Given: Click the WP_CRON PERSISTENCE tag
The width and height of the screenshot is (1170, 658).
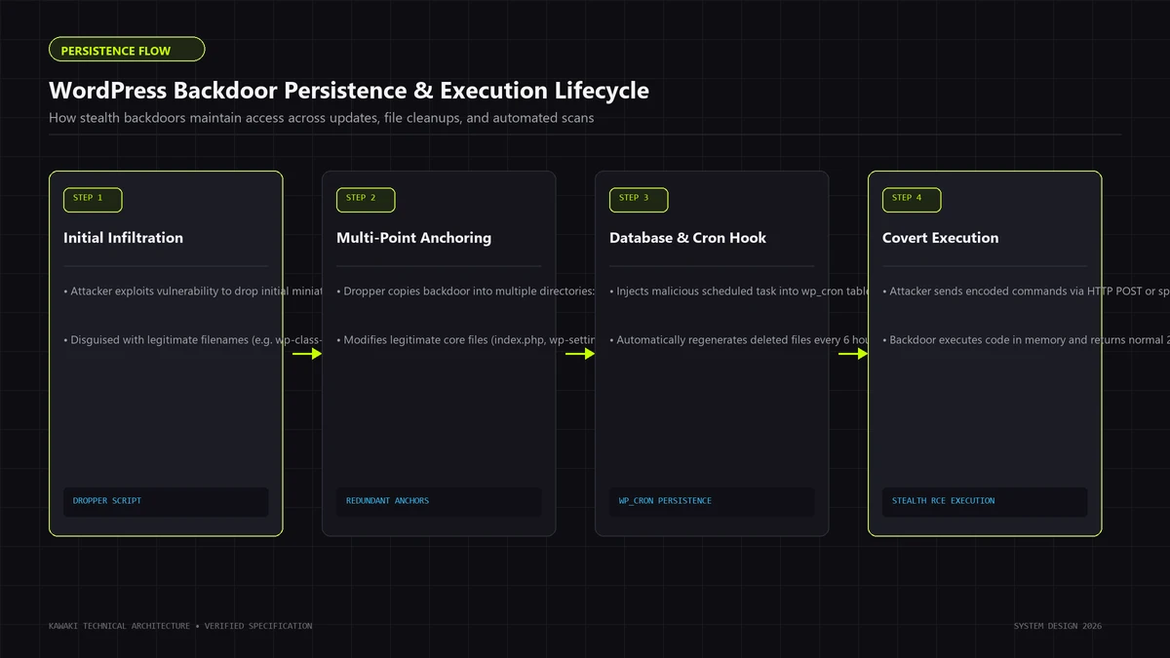Looking at the screenshot, I should [x=712, y=501].
